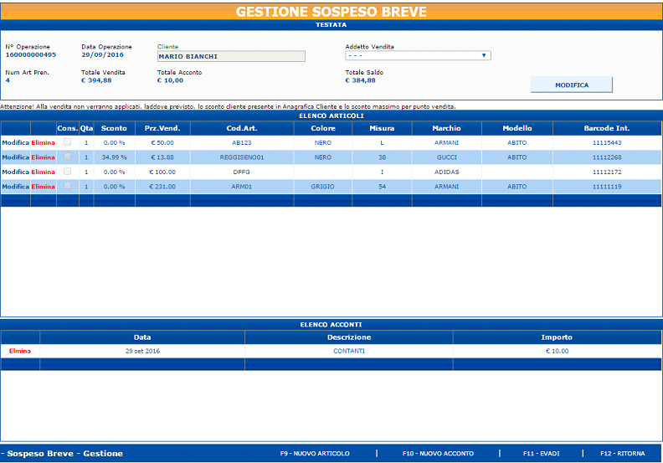Click F9 - NUOVO ARTICOLO
Screen dimensions: 663x463
tap(315, 453)
